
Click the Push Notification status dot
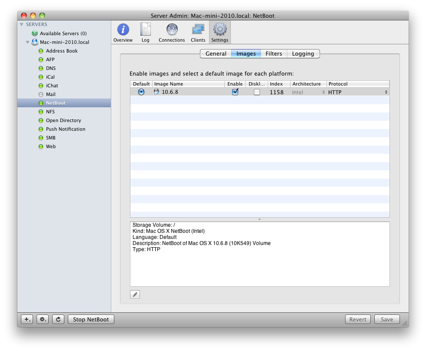pyautogui.click(x=41, y=129)
